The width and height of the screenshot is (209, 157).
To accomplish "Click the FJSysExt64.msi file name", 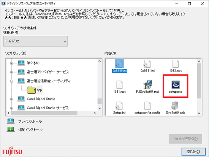I will click(147, 92).
